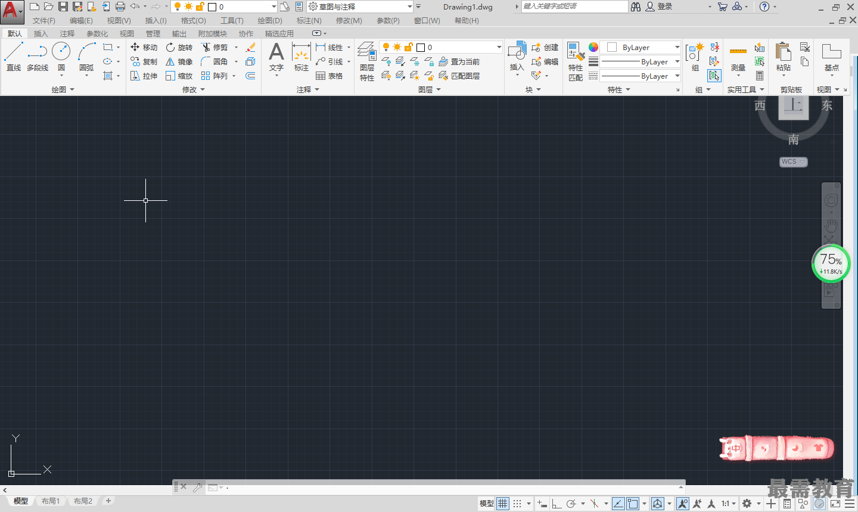Viewport: 858px width, 512px height.
Task: Toggle 2D object snap in status bar
Action: click(x=633, y=504)
